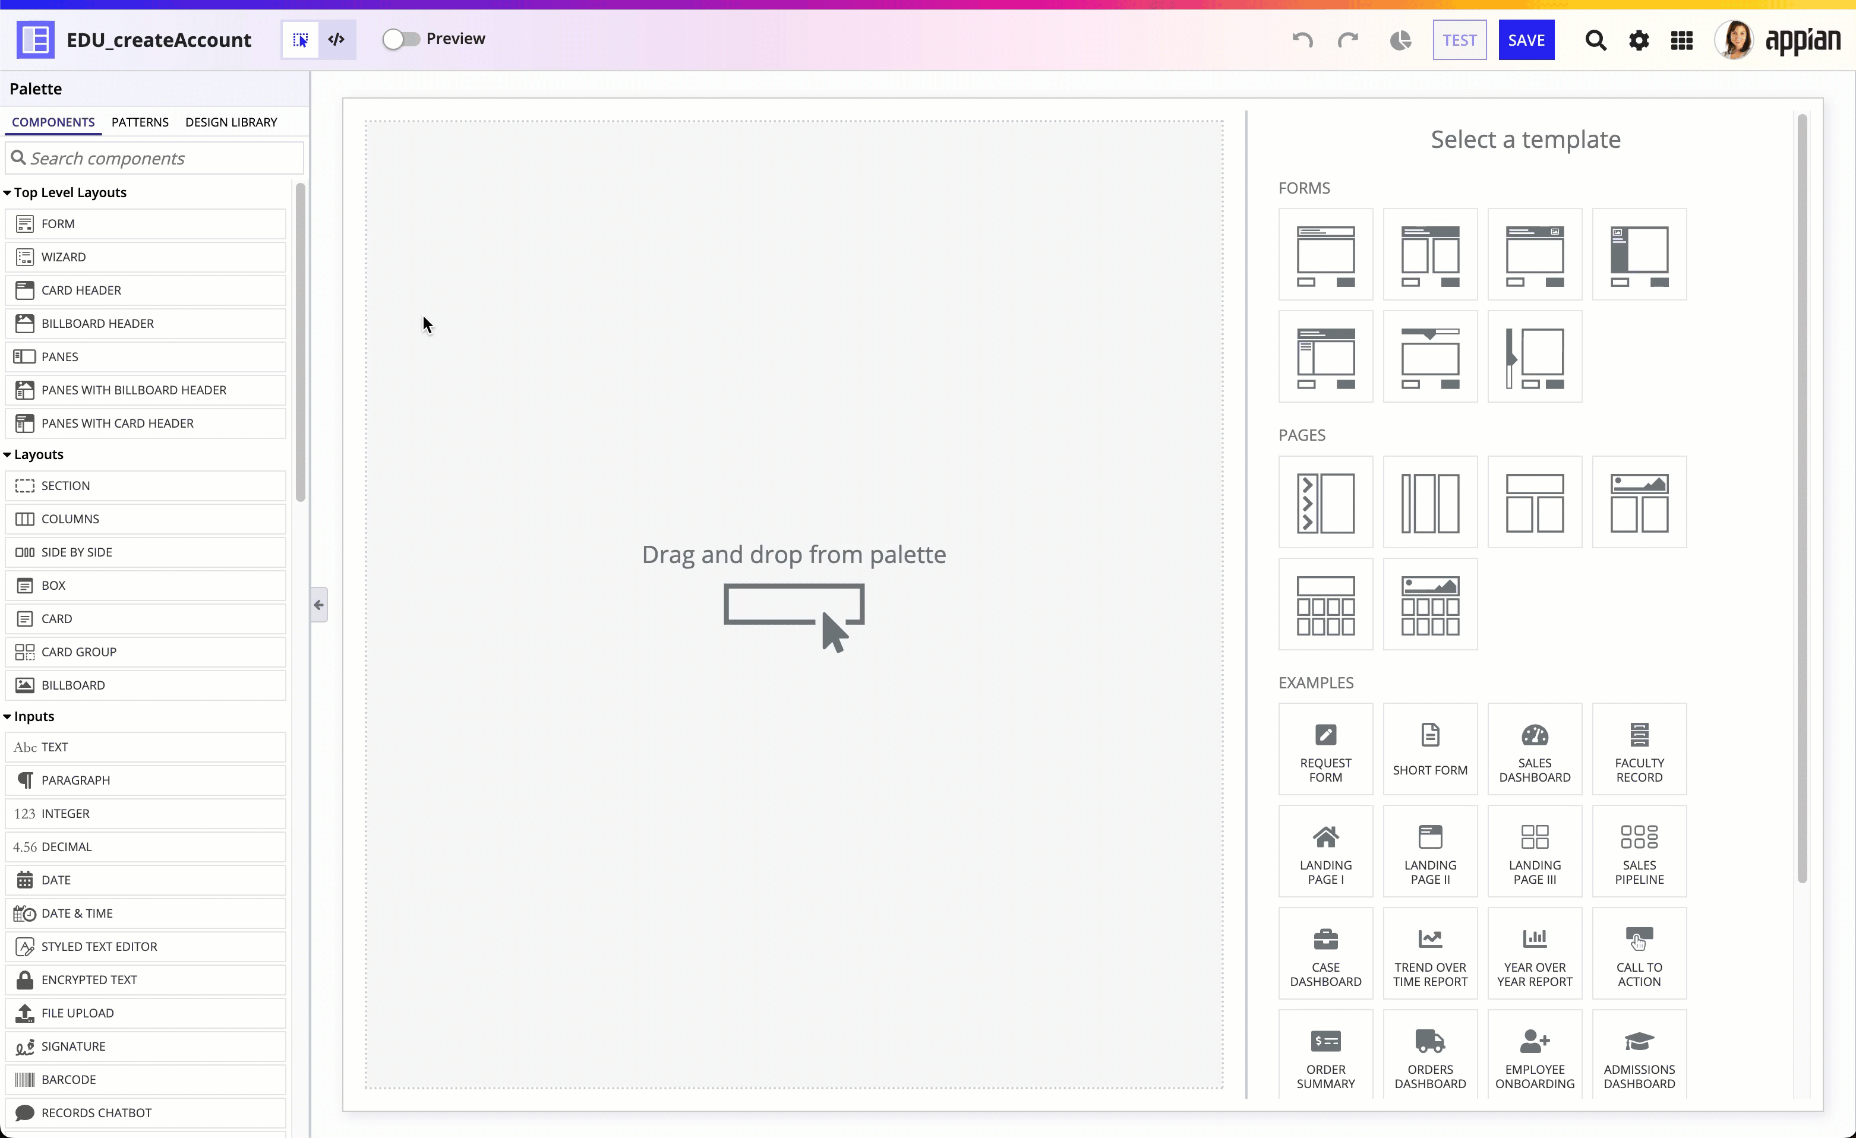Open the search magnifier in header
The image size is (1856, 1138).
click(1595, 40)
